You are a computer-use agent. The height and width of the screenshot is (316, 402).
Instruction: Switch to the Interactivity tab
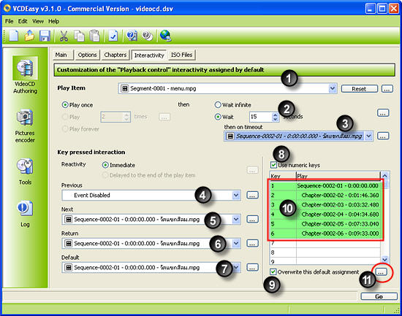click(149, 55)
